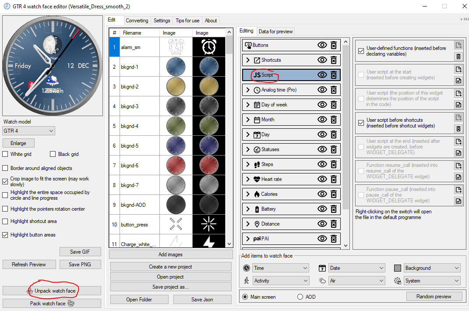Screen dimensions: 469x311
Task: Create file for User script at start
Action: tap(458, 69)
